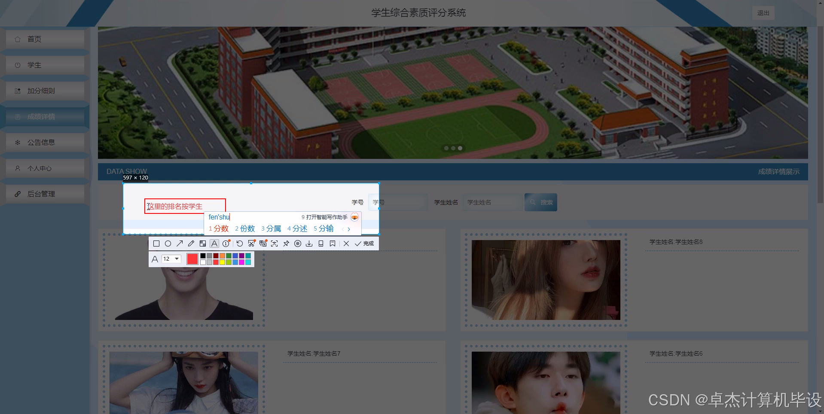Send the screenshot to phone
The image size is (824, 414).
(x=321, y=244)
